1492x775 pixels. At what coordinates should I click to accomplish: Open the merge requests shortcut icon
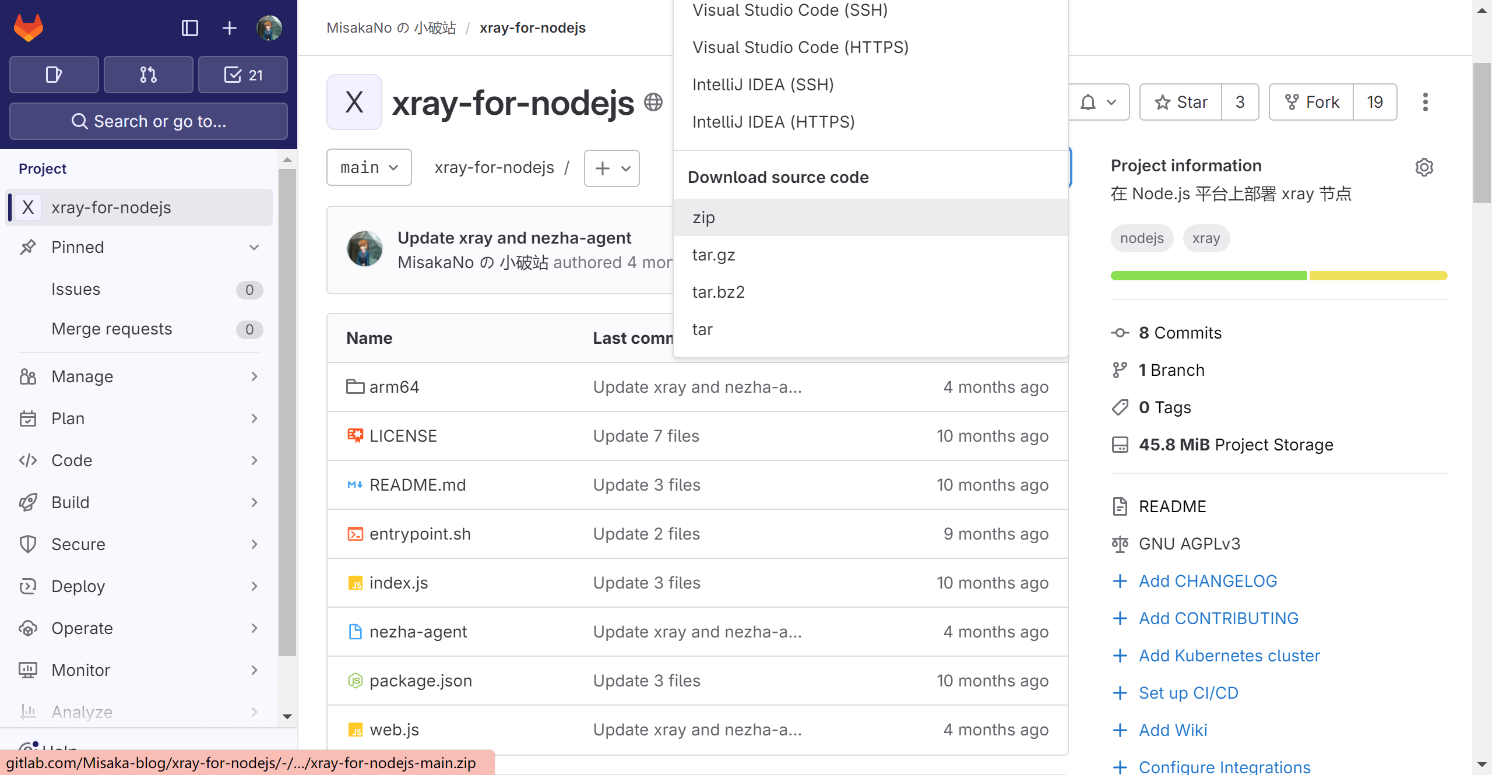pos(148,75)
